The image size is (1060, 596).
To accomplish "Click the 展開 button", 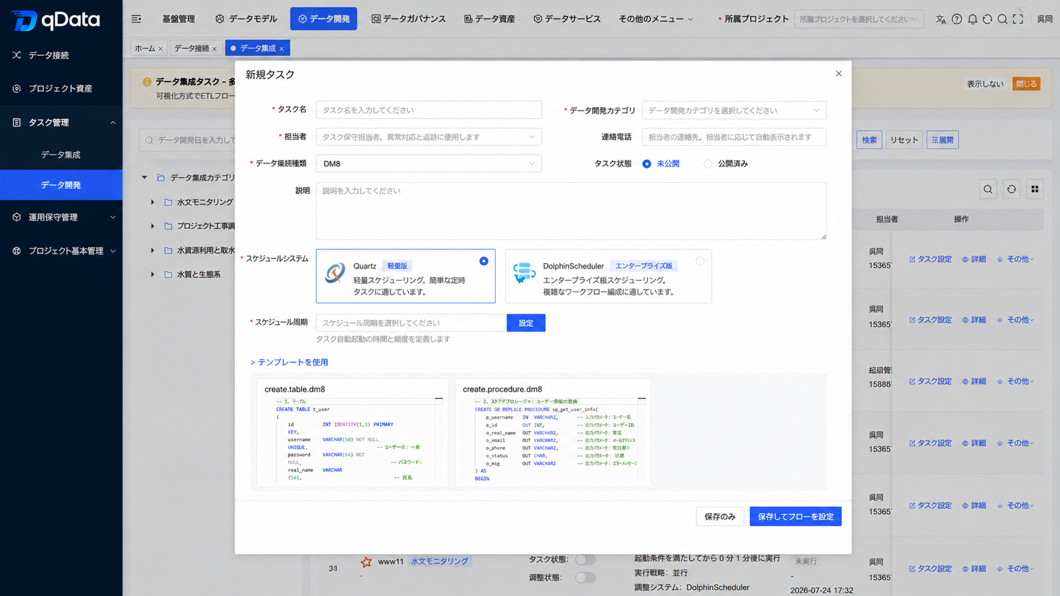I will click(x=943, y=140).
